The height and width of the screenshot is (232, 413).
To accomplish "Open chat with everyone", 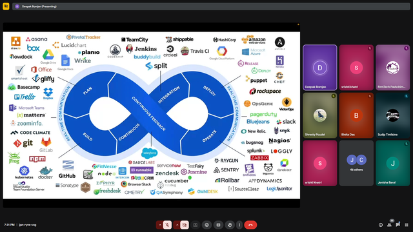I will tap(398, 225).
